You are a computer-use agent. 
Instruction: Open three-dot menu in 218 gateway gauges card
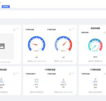(x=73, y=29)
